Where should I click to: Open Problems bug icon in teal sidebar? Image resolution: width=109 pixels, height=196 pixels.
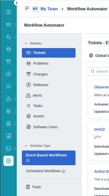(x=9, y=49)
